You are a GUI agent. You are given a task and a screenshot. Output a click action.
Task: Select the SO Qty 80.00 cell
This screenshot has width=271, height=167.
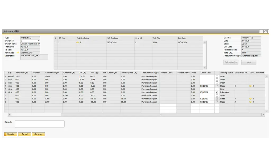pyautogui.click(x=165, y=42)
